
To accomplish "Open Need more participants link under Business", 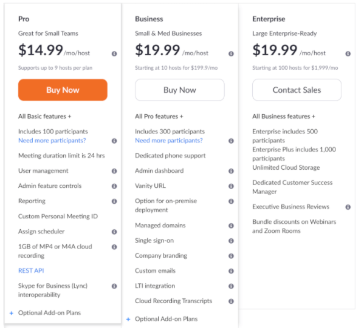I will 169,141.
